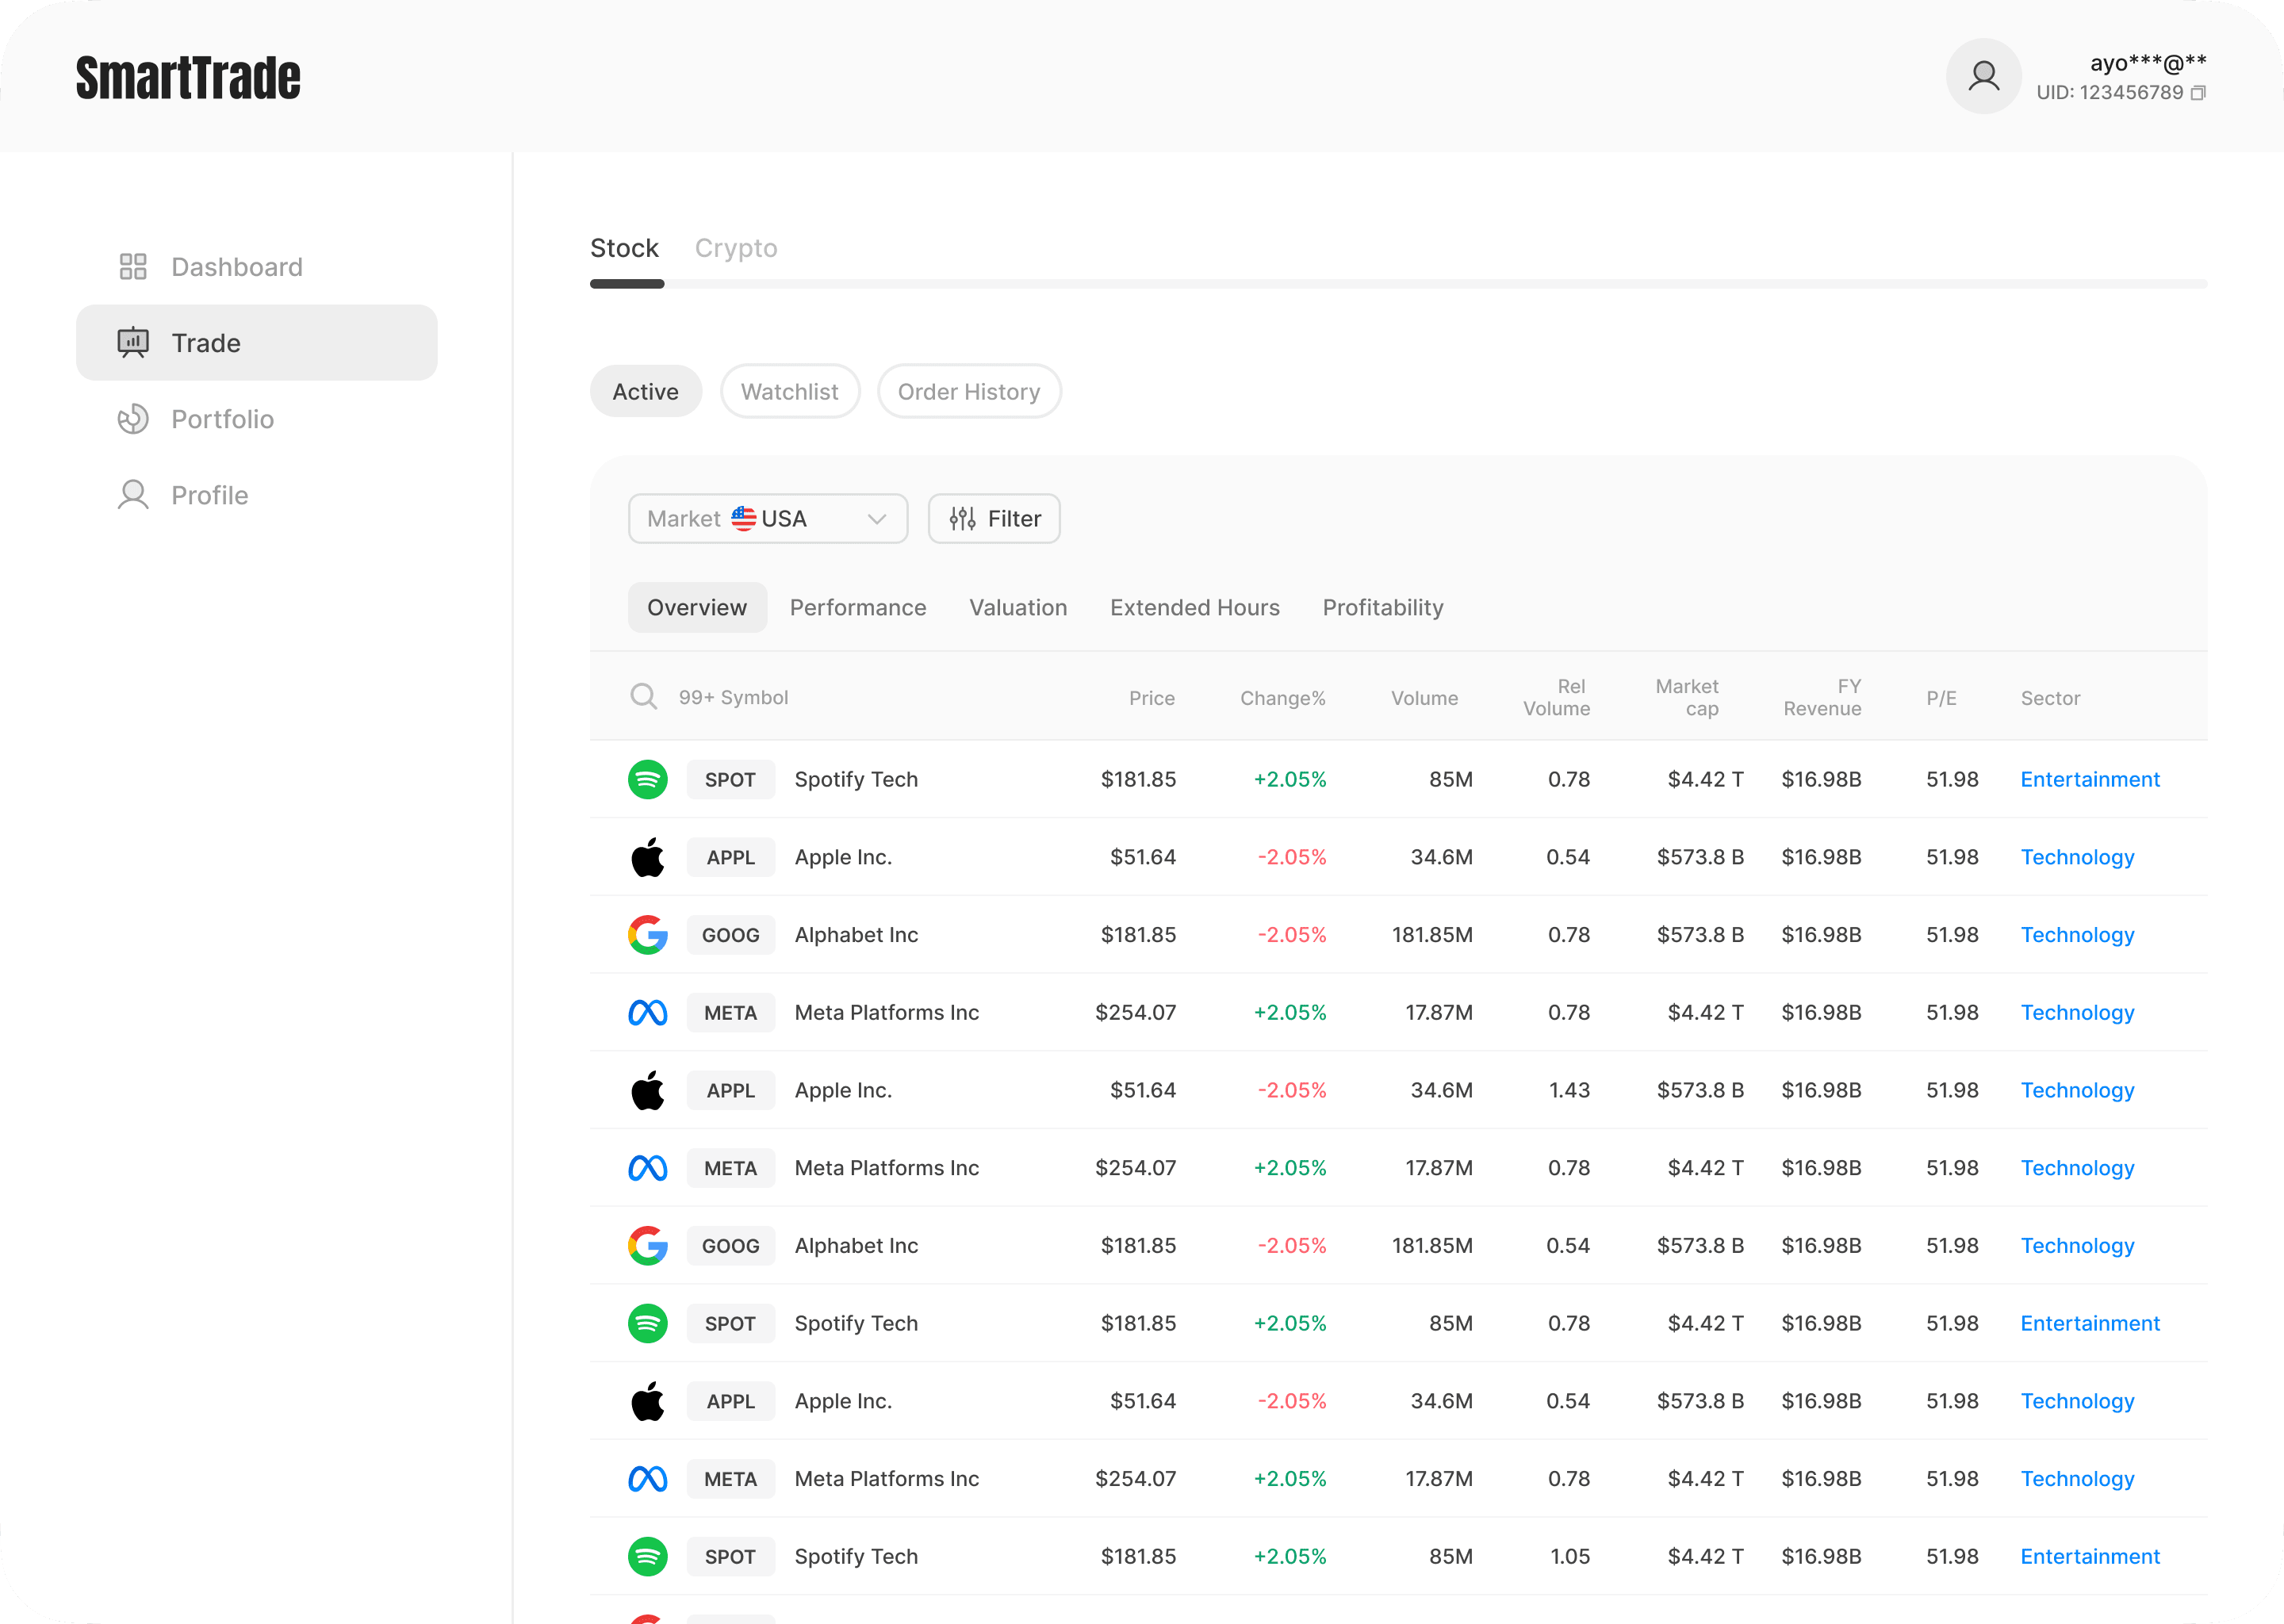Image resolution: width=2284 pixels, height=1624 pixels.
Task: Sort by the Change% column header
Action: coord(1282,698)
